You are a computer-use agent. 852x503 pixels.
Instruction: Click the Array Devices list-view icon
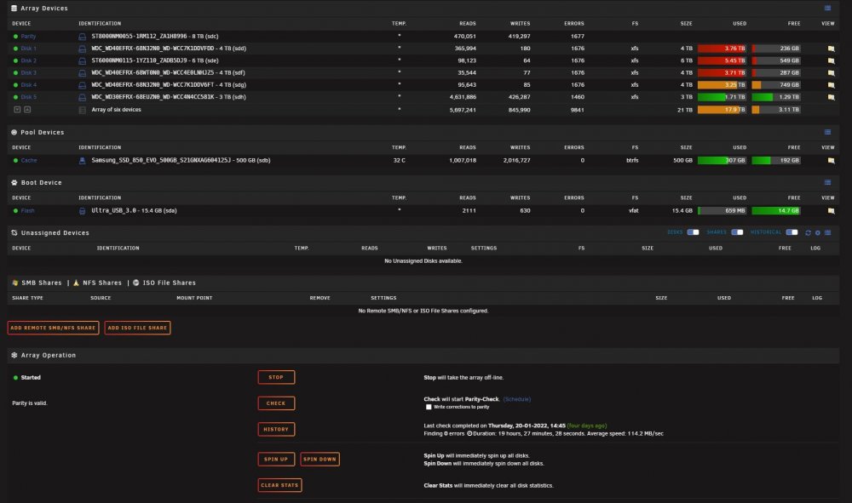coord(827,9)
